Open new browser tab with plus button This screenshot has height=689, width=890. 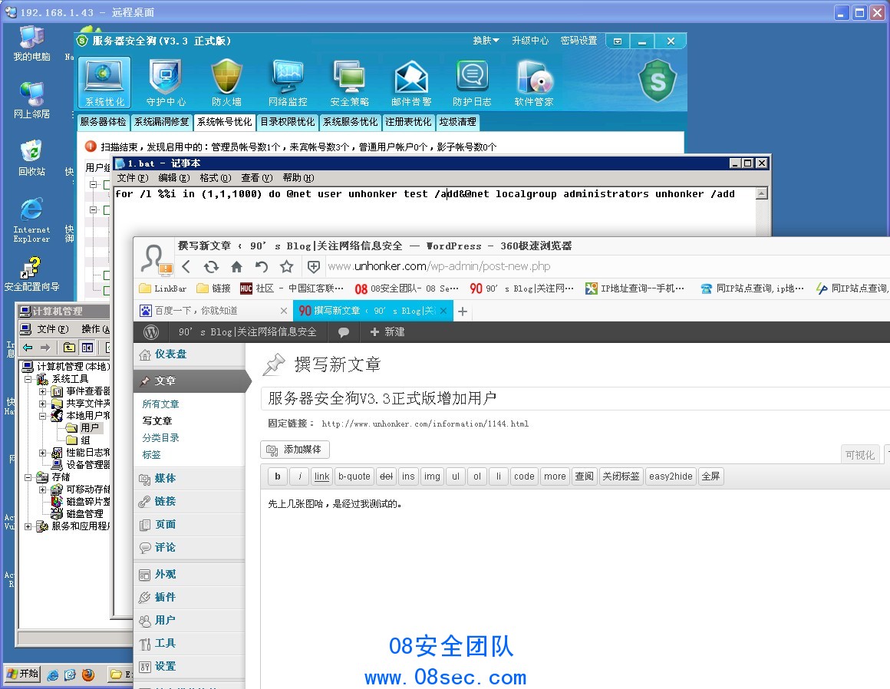463,311
